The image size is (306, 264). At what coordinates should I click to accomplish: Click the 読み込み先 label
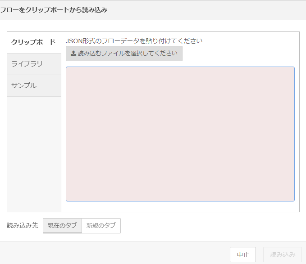(x=23, y=226)
